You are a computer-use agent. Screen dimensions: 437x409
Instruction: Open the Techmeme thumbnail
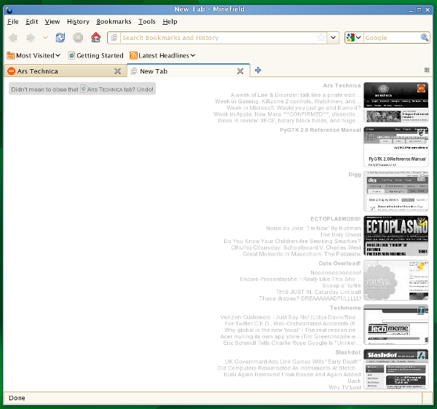tap(396, 325)
